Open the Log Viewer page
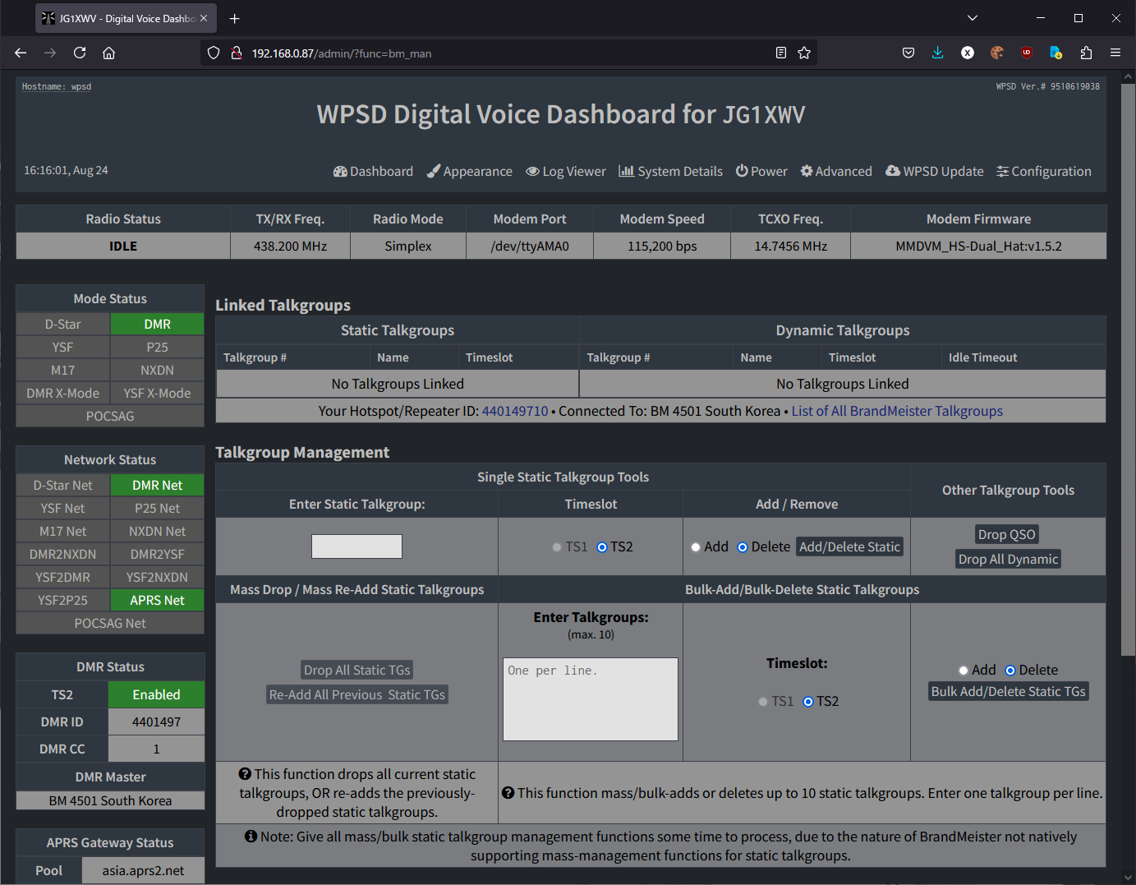 [566, 171]
